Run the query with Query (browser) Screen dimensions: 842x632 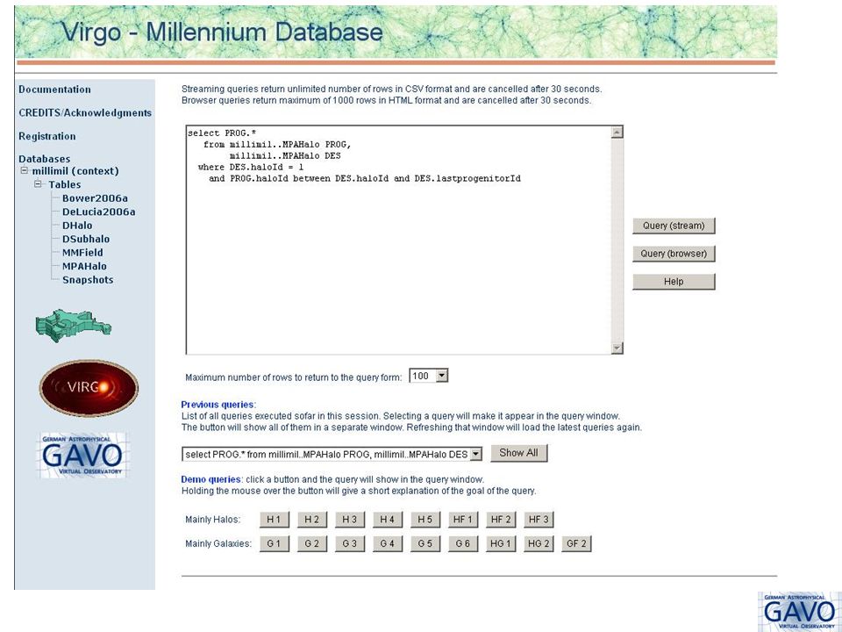coord(674,254)
